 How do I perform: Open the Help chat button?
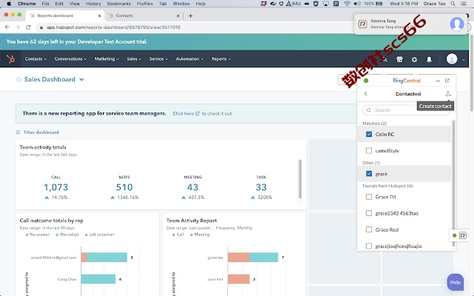(x=455, y=282)
